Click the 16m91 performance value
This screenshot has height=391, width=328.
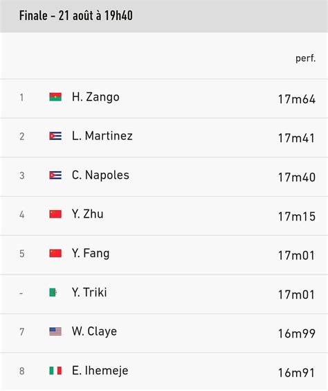click(297, 373)
